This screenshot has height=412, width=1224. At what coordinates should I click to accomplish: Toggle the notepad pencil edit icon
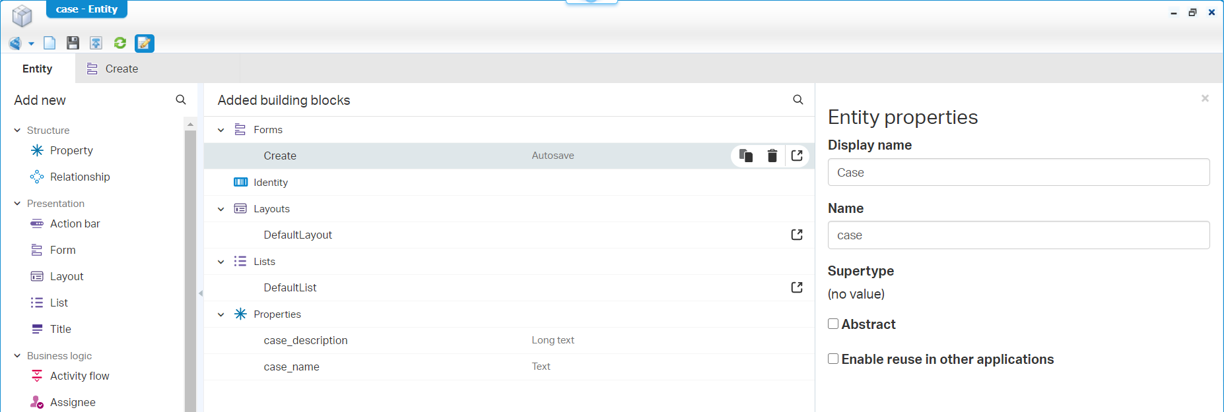pyautogui.click(x=145, y=44)
